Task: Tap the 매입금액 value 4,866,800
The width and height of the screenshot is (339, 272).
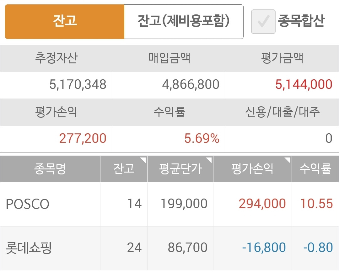Action: coord(191,85)
